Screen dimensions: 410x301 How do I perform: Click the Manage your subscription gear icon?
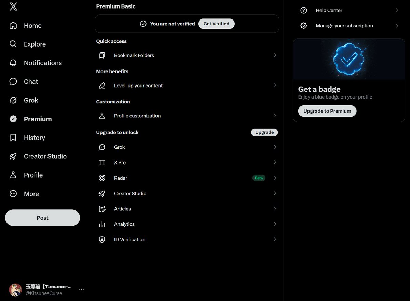(304, 26)
